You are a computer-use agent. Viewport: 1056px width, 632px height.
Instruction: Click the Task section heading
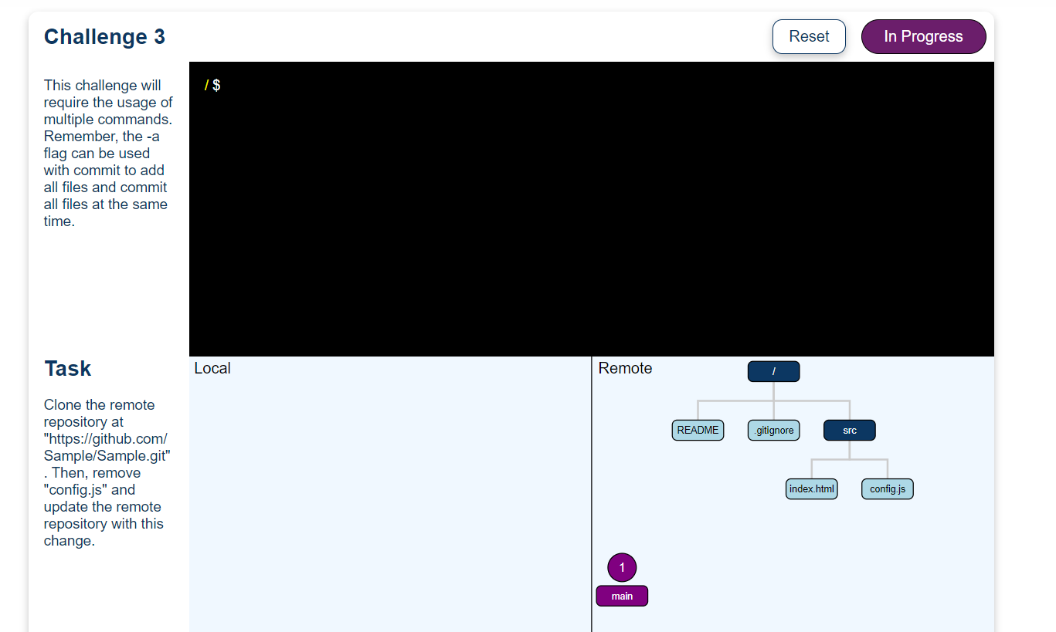point(67,368)
